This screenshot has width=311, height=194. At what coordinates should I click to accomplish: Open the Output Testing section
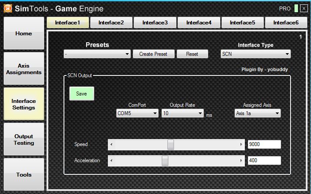coord(23,140)
